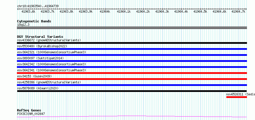The image size is (255, 120).
Task: Click the blue bar for nsv4258386
Action: coord(132,85)
